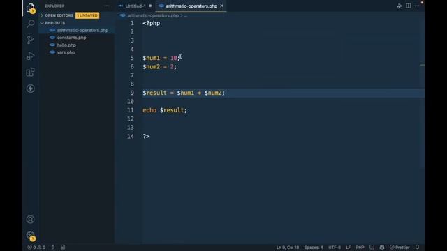This screenshot has width=447, height=251.
Task: Click the arithmatic-operators.php breadcrumb
Action: click(x=153, y=15)
